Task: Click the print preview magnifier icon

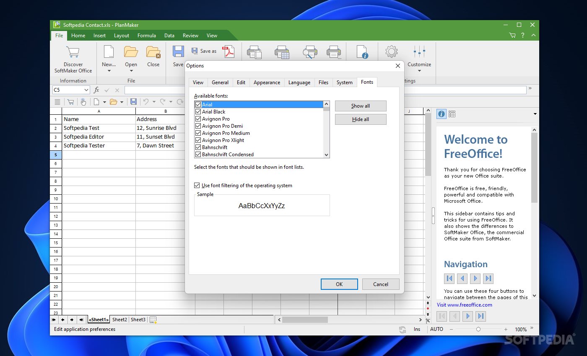Action: [310, 52]
